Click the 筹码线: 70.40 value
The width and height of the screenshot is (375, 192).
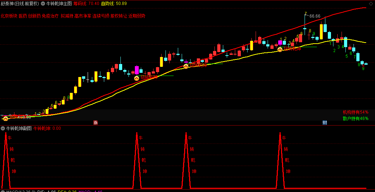[86, 4]
